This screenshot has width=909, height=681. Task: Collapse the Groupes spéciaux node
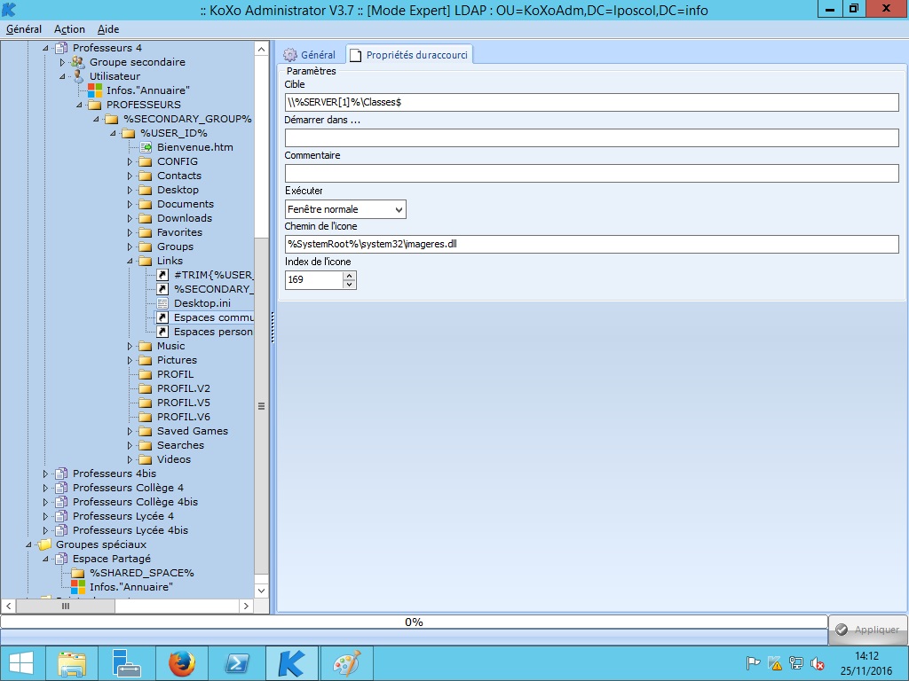28,545
